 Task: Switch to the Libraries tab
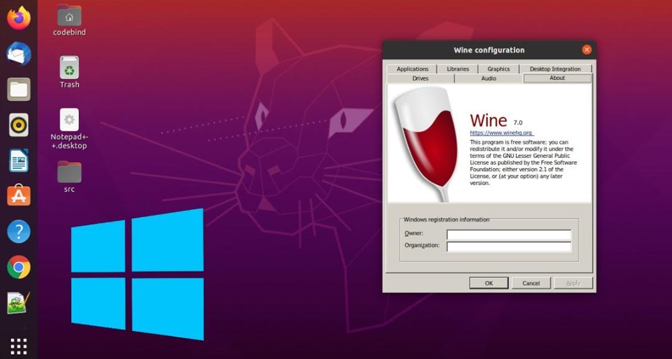pyautogui.click(x=458, y=69)
